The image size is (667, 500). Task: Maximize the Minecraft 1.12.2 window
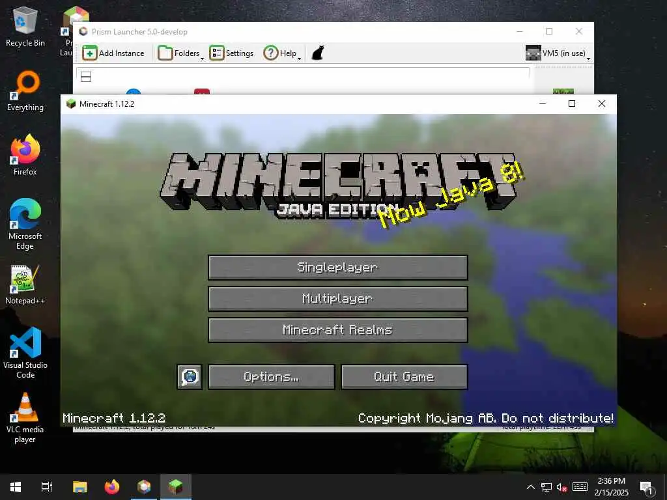(x=572, y=104)
